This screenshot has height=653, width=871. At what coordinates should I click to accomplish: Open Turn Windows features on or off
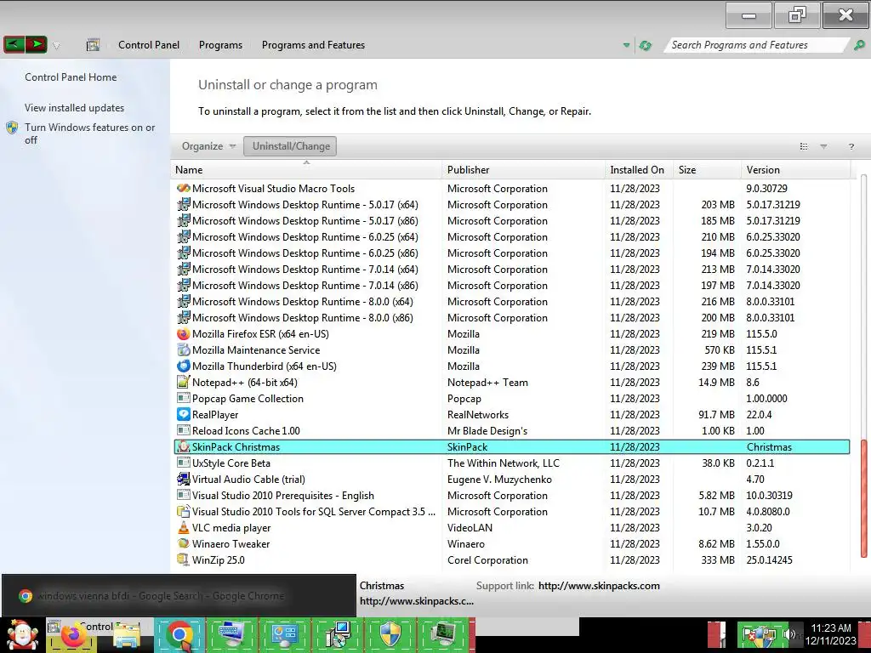pyautogui.click(x=89, y=133)
